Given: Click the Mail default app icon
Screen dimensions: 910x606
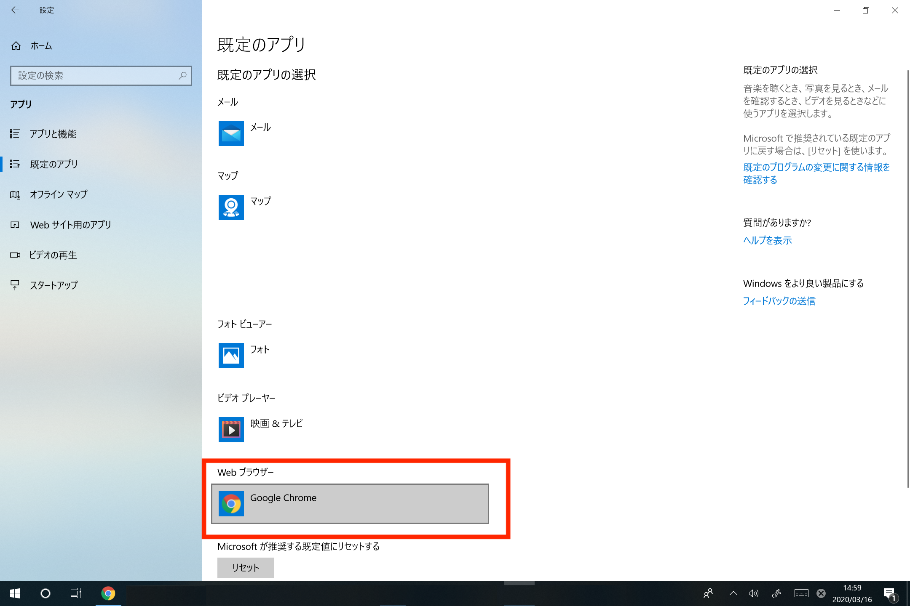Looking at the screenshot, I should pyautogui.click(x=231, y=133).
